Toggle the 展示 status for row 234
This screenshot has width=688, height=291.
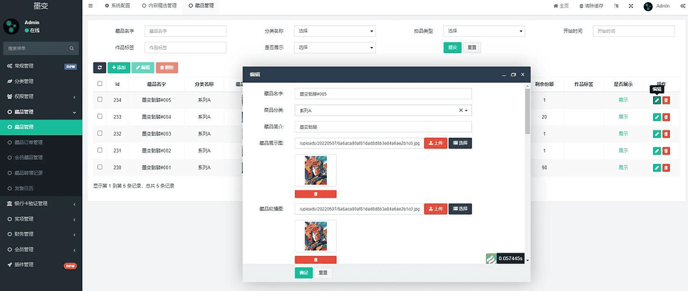(623, 100)
